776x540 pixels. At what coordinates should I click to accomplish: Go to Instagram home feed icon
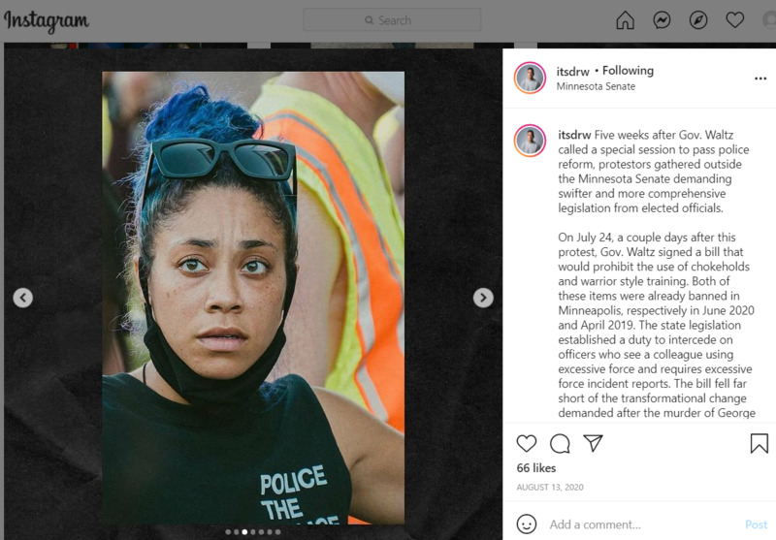click(625, 20)
